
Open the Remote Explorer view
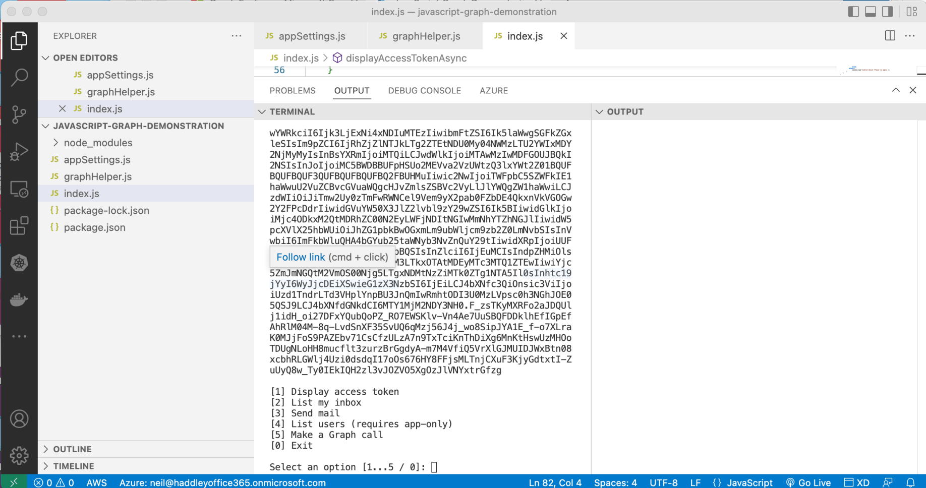point(19,189)
